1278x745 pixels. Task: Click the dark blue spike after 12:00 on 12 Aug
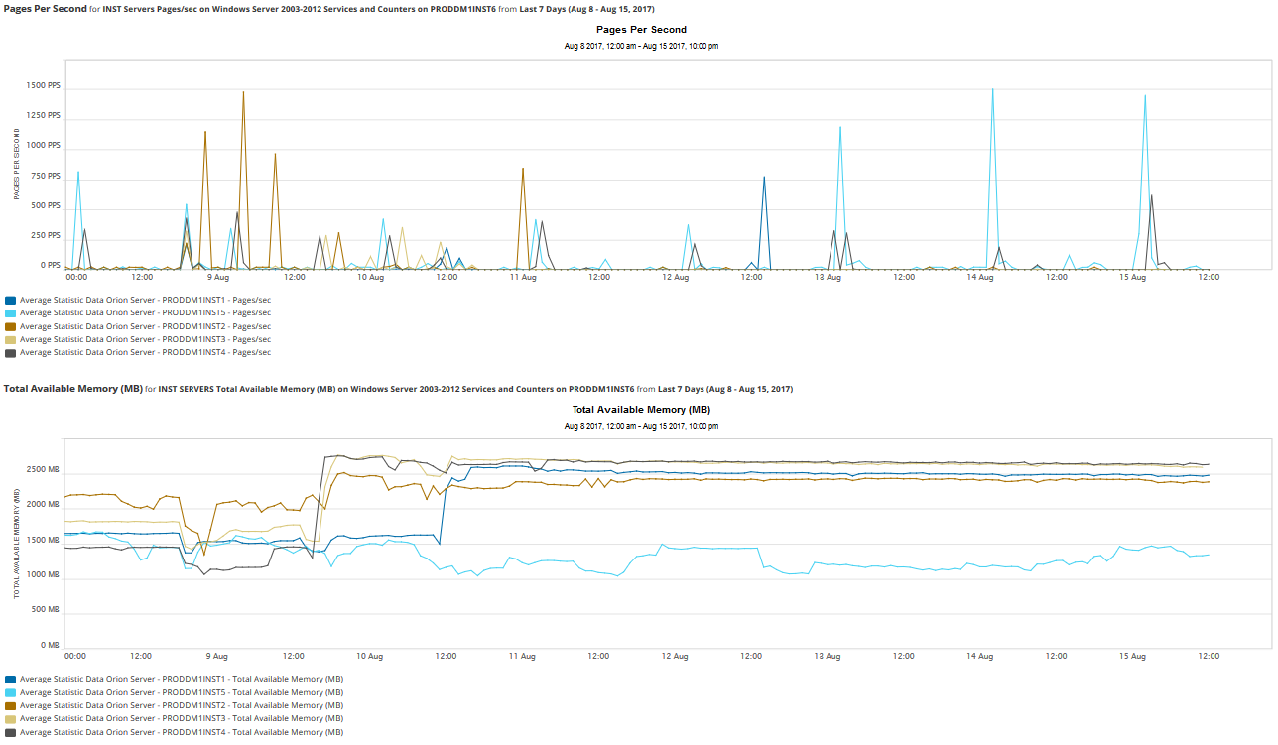click(x=764, y=179)
